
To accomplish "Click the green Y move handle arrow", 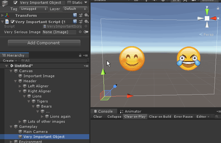I will [103, 71].
